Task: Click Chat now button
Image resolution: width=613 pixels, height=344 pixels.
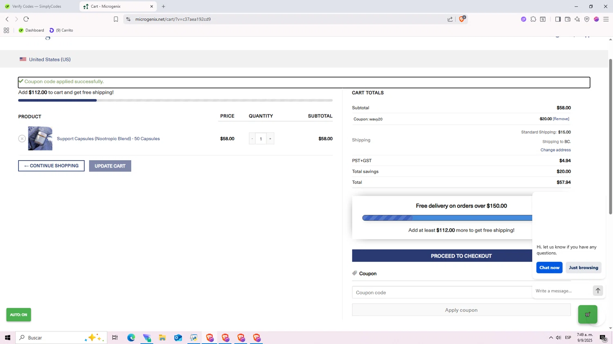Action: 549,268
